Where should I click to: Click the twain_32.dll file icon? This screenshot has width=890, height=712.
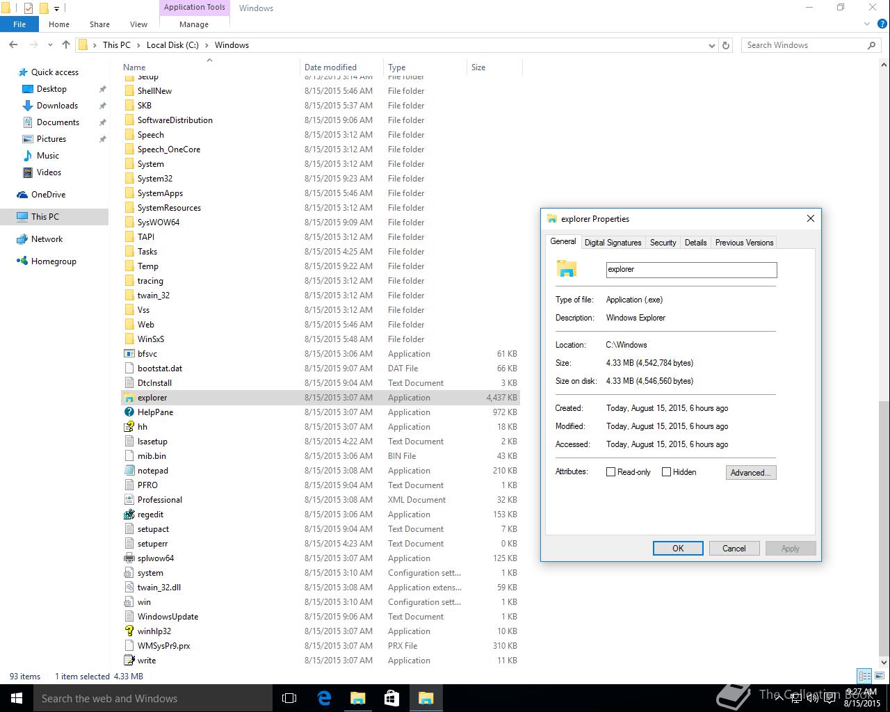tap(129, 588)
